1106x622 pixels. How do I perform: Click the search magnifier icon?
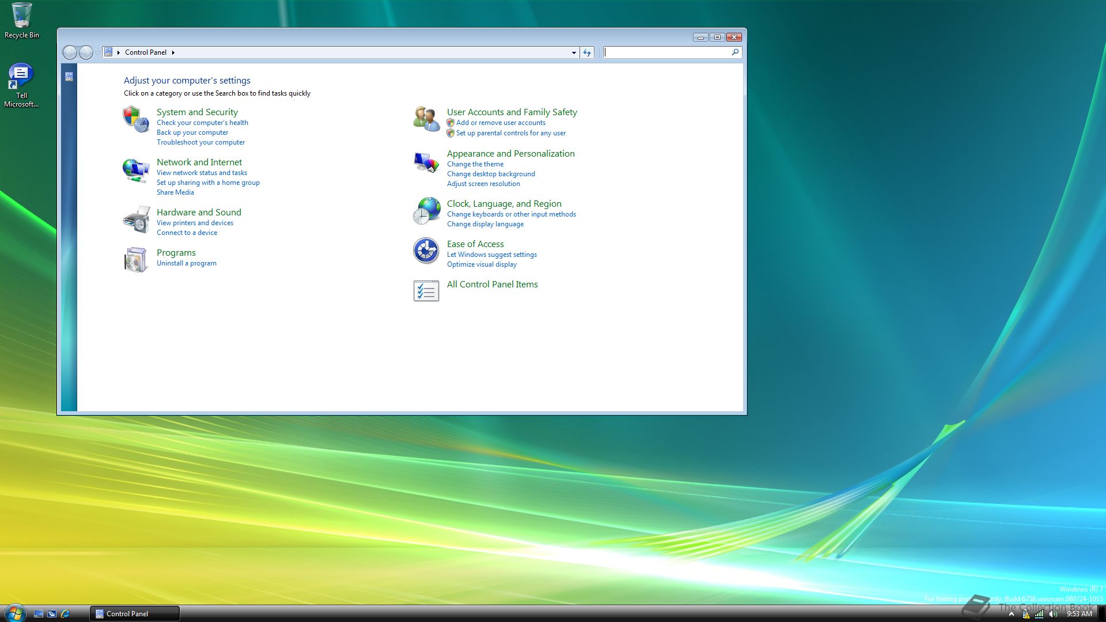pos(735,52)
